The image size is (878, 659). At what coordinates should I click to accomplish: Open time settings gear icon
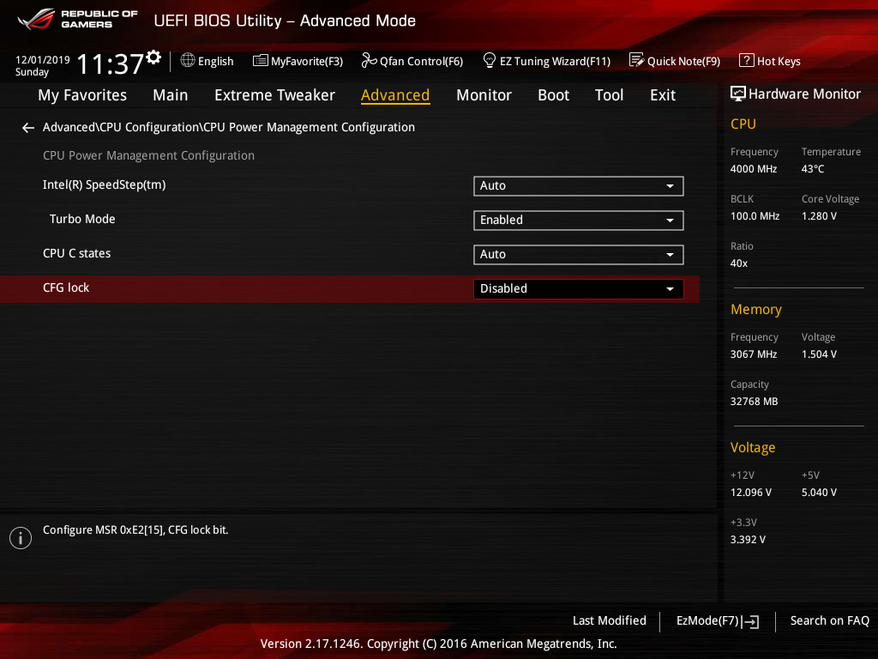pyautogui.click(x=153, y=57)
